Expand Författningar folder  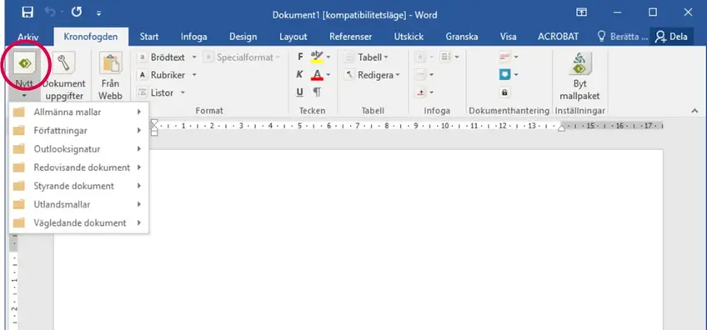point(78,130)
